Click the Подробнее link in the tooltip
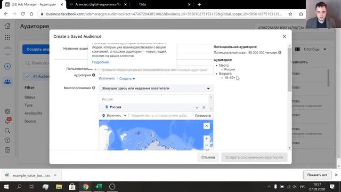This screenshot has width=341, height=192. click(100, 62)
